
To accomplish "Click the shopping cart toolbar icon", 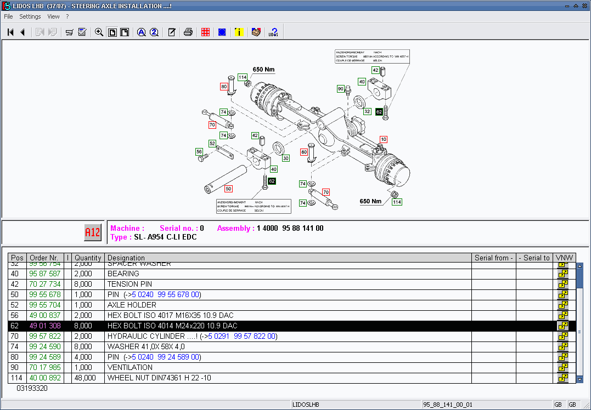I will 69,32.
